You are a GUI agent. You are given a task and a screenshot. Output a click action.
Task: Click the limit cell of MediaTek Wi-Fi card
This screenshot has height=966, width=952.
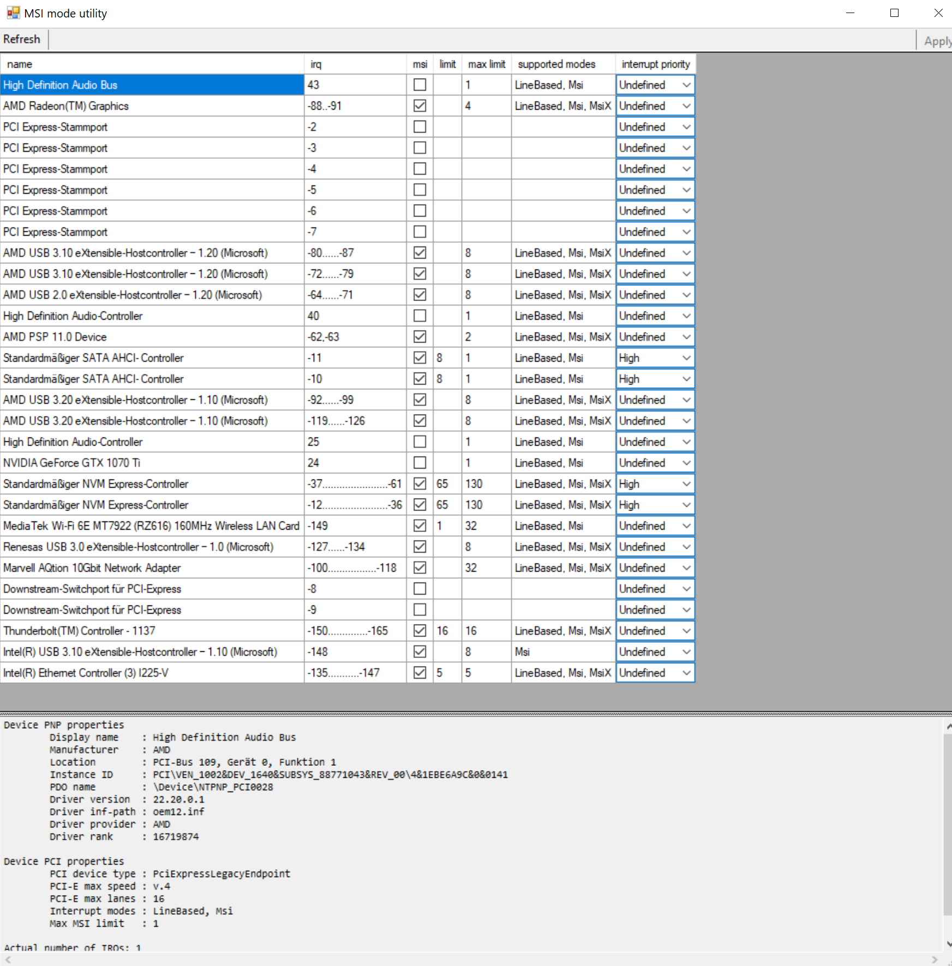447,526
